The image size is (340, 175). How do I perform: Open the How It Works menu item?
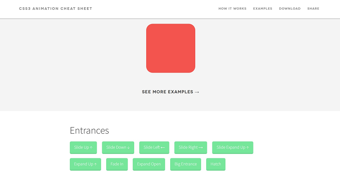[x=232, y=9]
